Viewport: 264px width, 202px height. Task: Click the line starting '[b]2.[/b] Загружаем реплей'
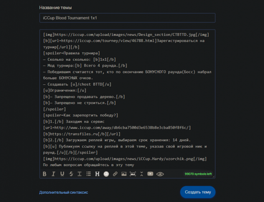pyautogui.click(x=117, y=140)
